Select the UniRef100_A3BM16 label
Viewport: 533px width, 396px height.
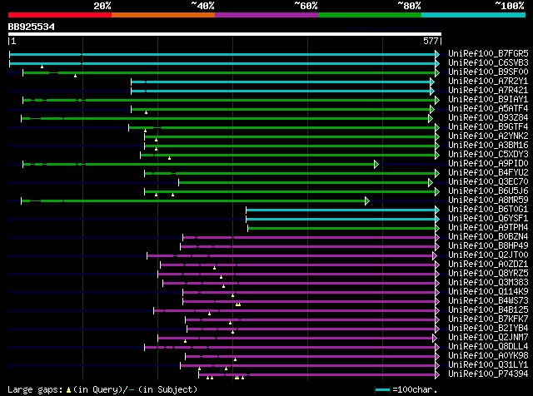pyautogui.click(x=488, y=146)
